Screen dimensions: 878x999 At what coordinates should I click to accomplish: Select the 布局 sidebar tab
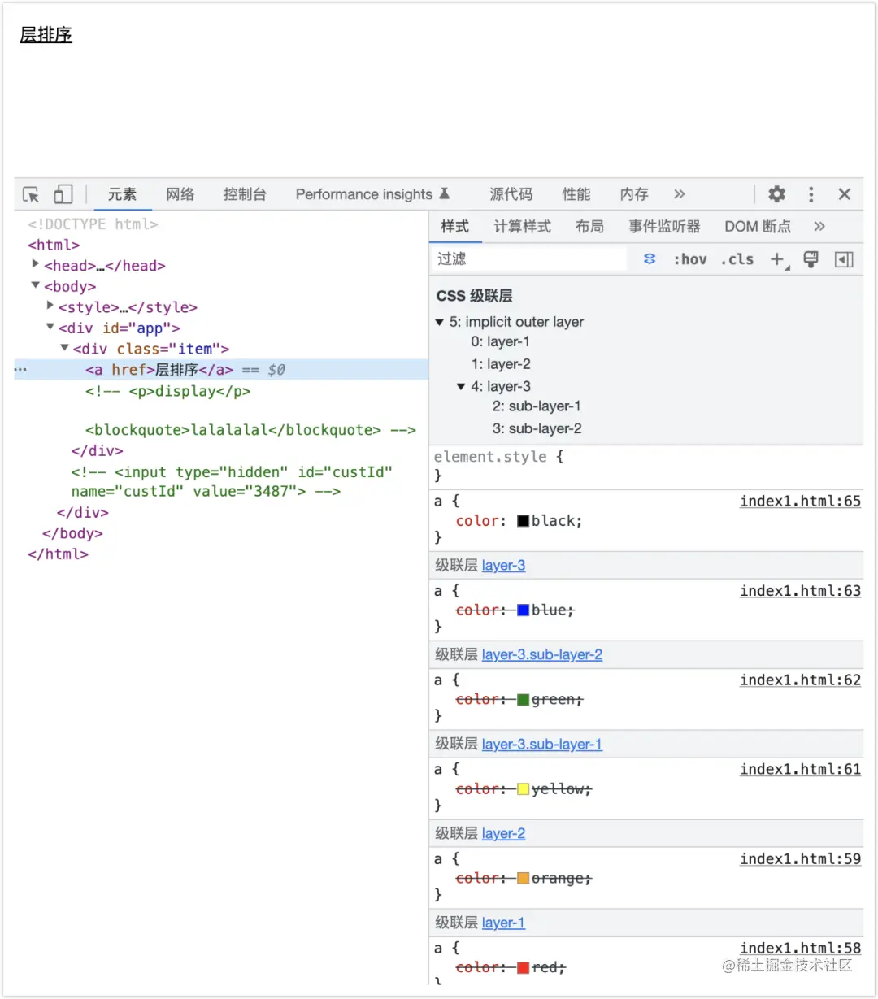(x=589, y=227)
